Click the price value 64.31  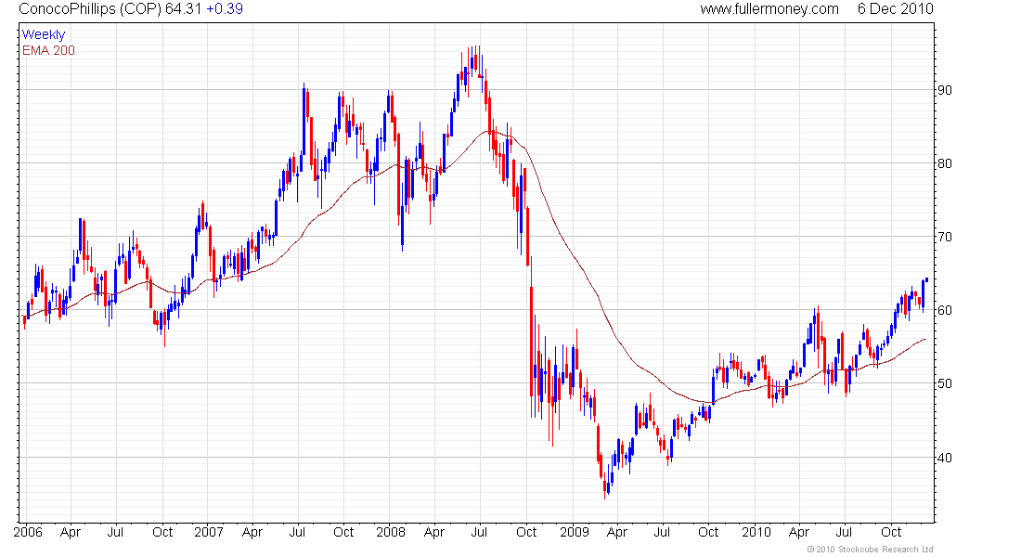[184, 9]
